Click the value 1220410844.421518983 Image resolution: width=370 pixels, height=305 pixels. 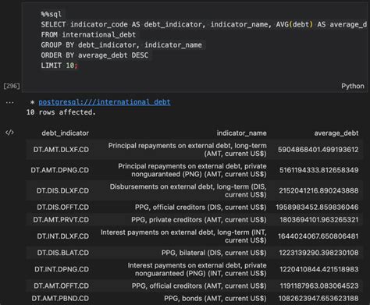click(319, 269)
